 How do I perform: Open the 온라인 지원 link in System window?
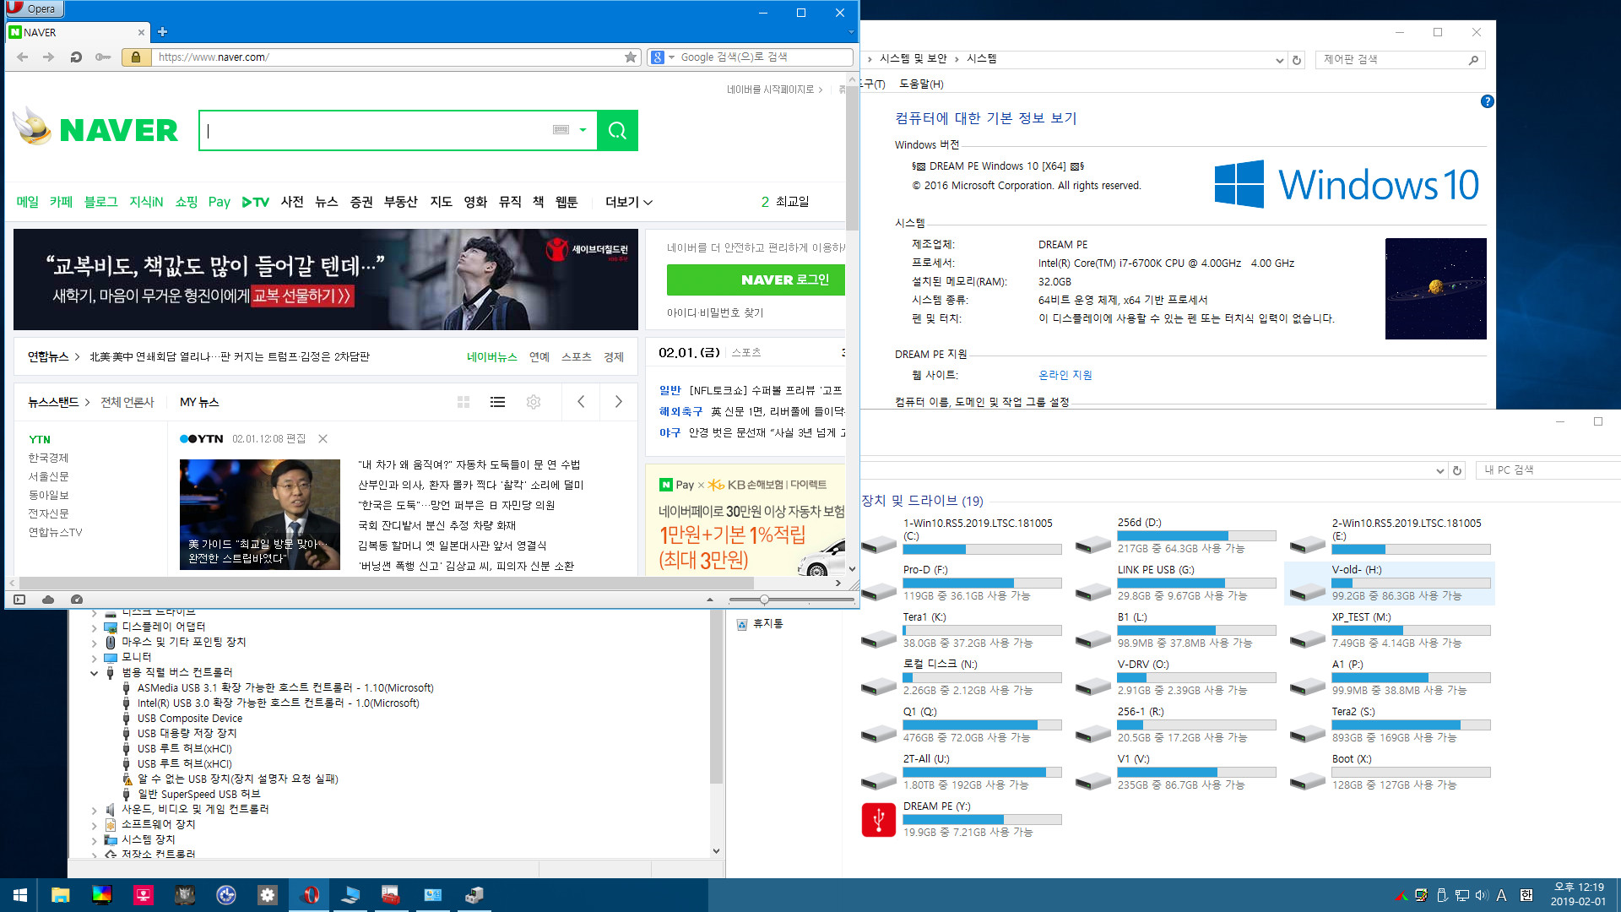(1065, 375)
